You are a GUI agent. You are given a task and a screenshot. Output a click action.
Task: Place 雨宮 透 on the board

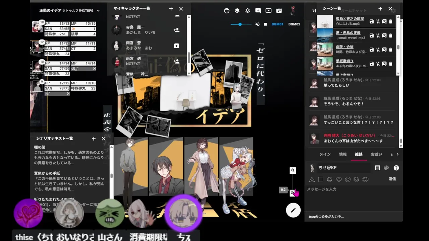[177, 62]
